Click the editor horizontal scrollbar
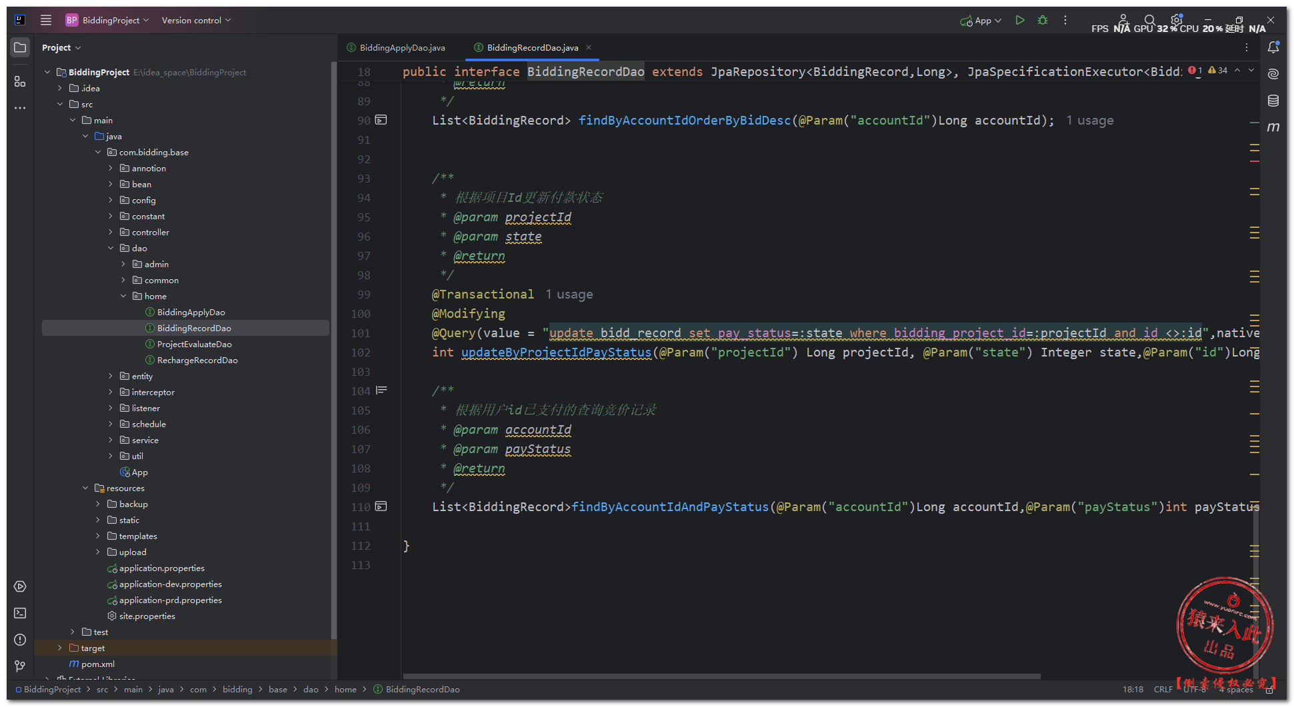Viewport: 1294px width, 707px height. [x=721, y=676]
